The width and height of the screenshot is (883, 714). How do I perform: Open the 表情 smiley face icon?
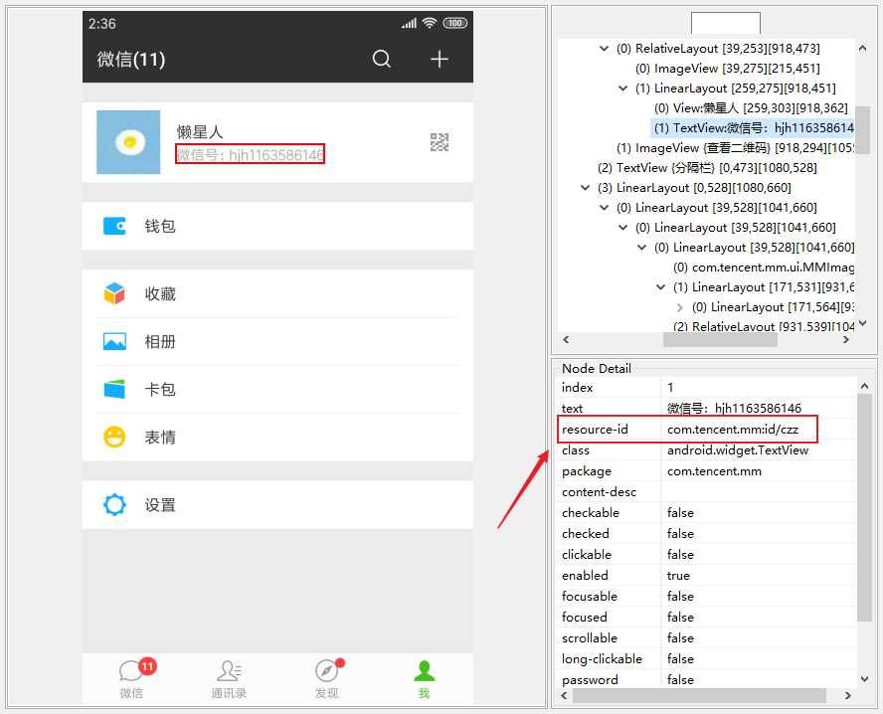(114, 437)
